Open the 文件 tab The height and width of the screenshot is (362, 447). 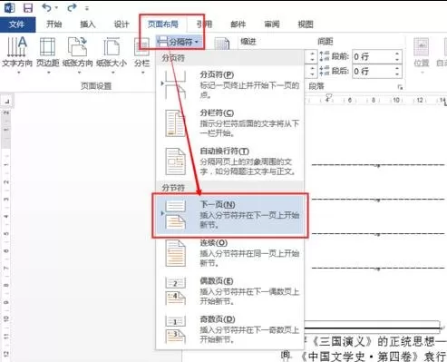[17, 24]
